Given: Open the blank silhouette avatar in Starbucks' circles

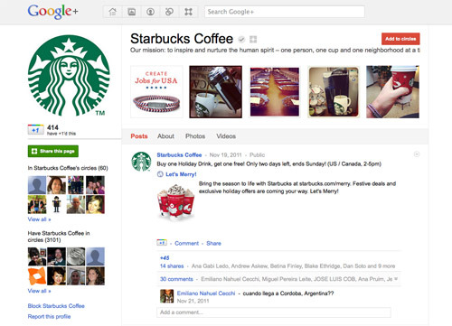Looking at the screenshot, I should [x=37, y=185].
